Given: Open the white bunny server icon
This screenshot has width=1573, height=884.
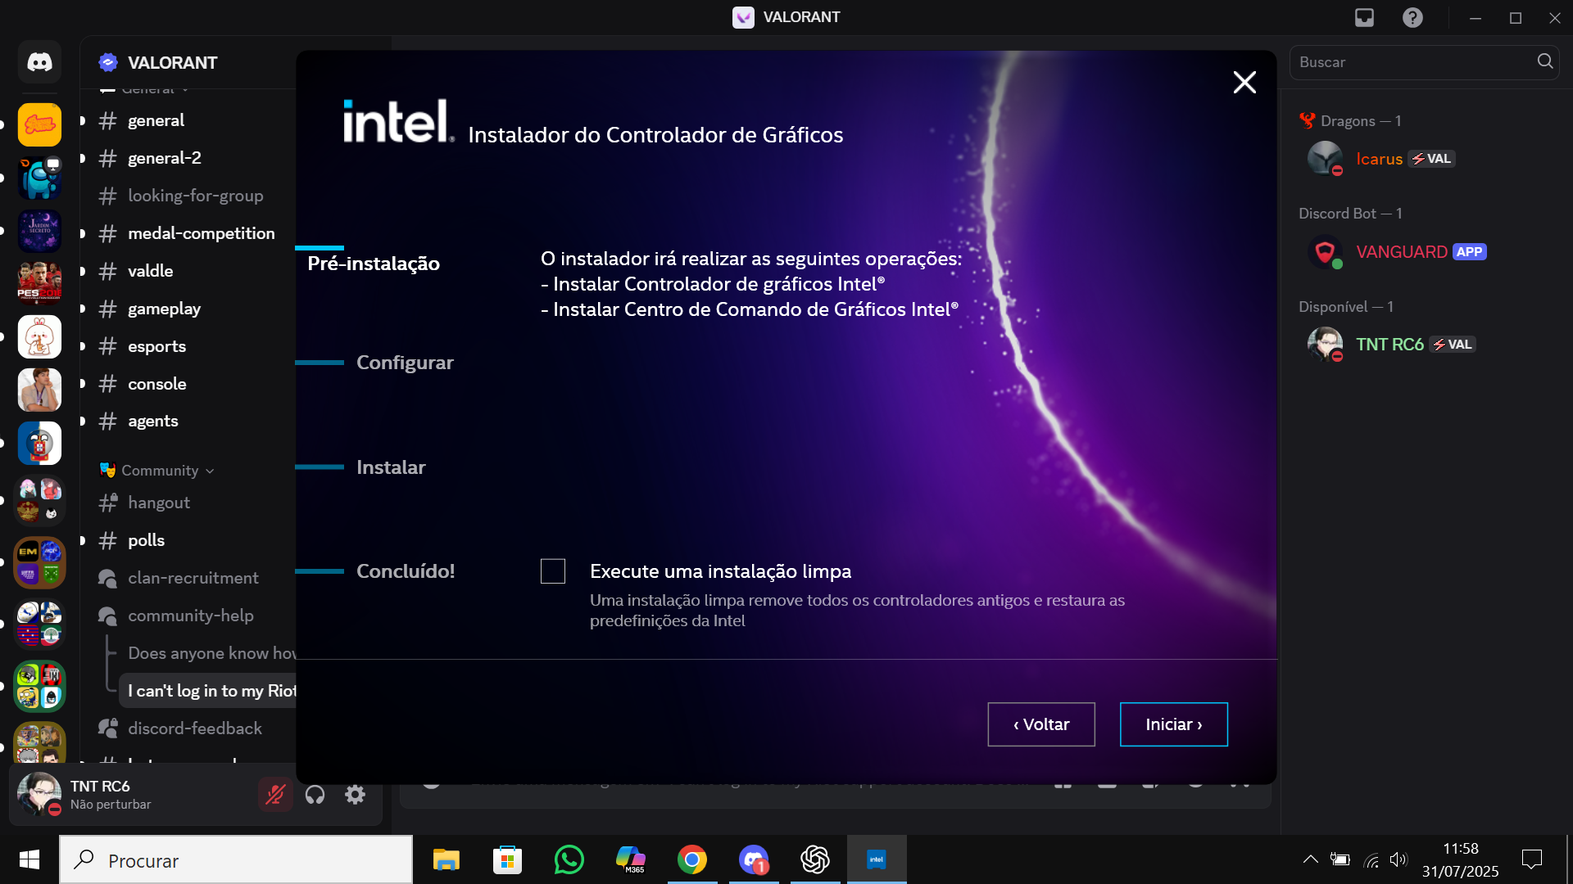Looking at the screenshot, I should [39, 336].
